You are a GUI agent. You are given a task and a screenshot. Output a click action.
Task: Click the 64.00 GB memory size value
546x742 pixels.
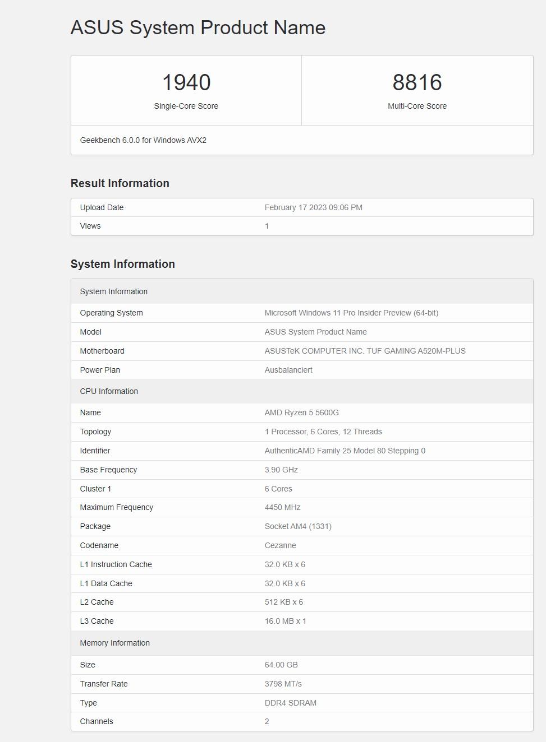tap(281, 665)
